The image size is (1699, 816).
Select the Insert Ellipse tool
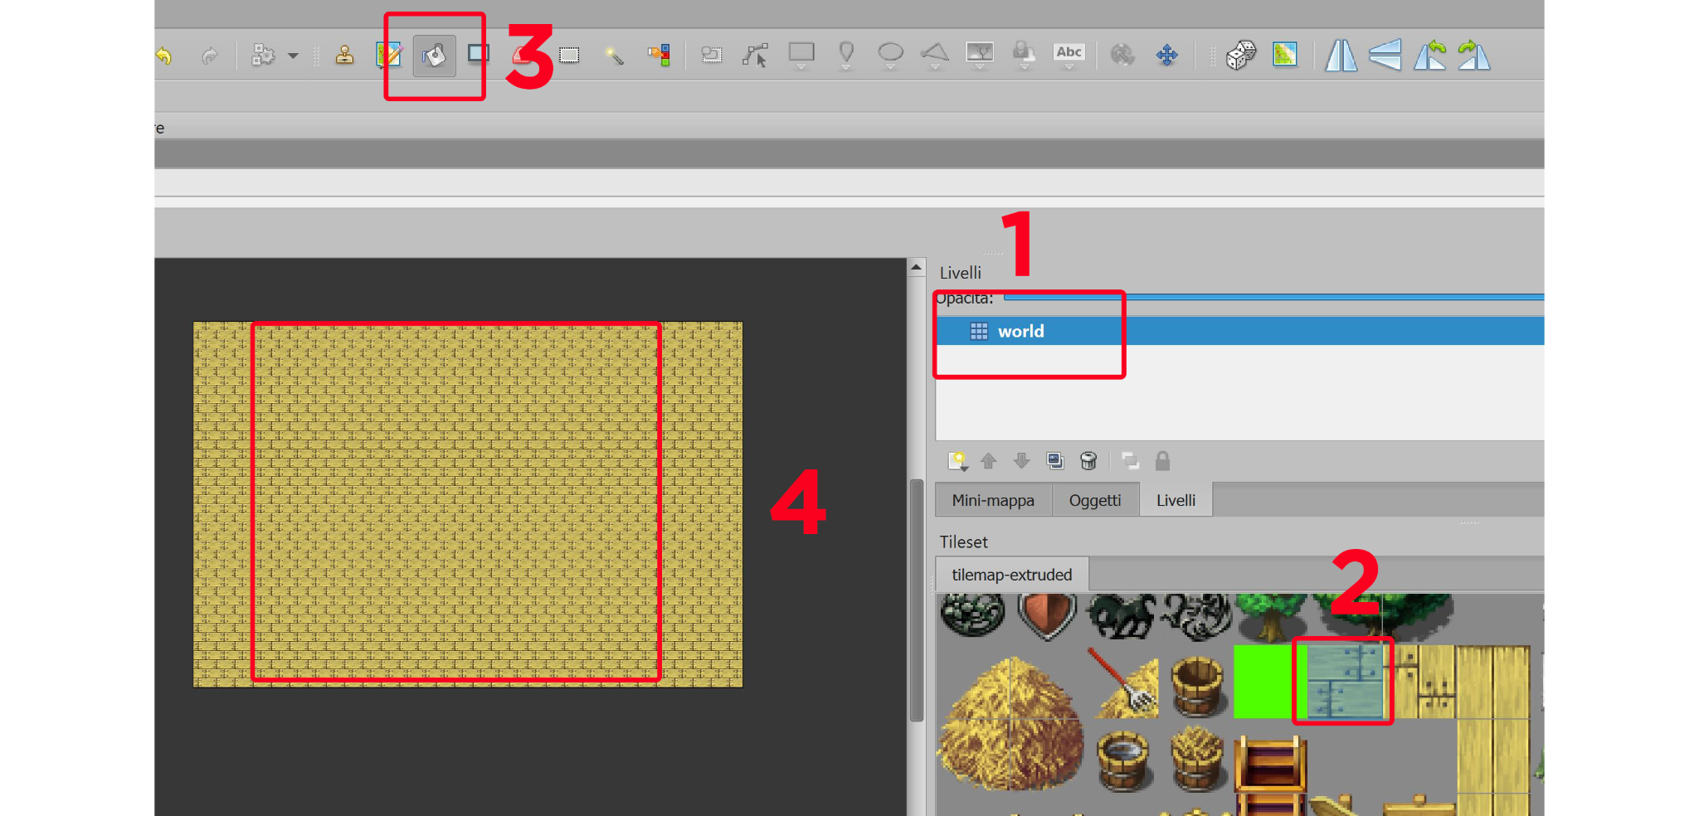point(890,54)
